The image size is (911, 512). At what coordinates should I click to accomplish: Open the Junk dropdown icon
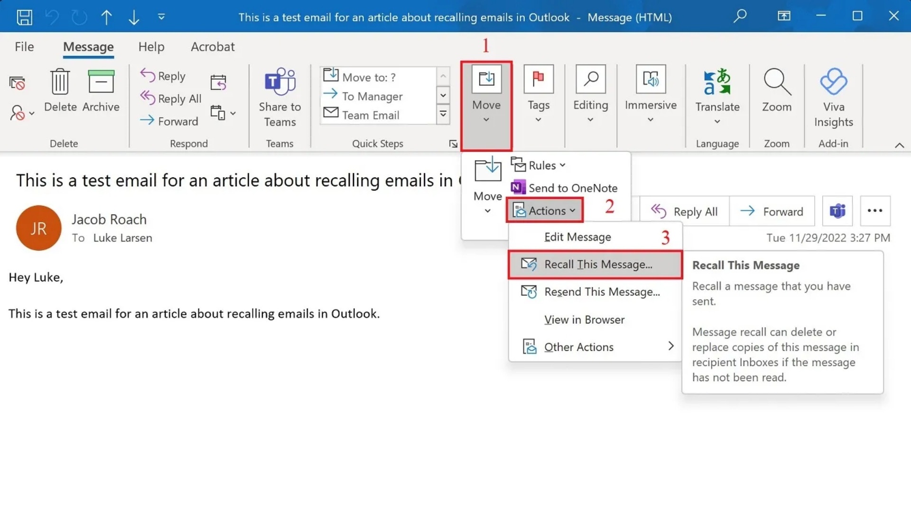(x=22, y=113)
